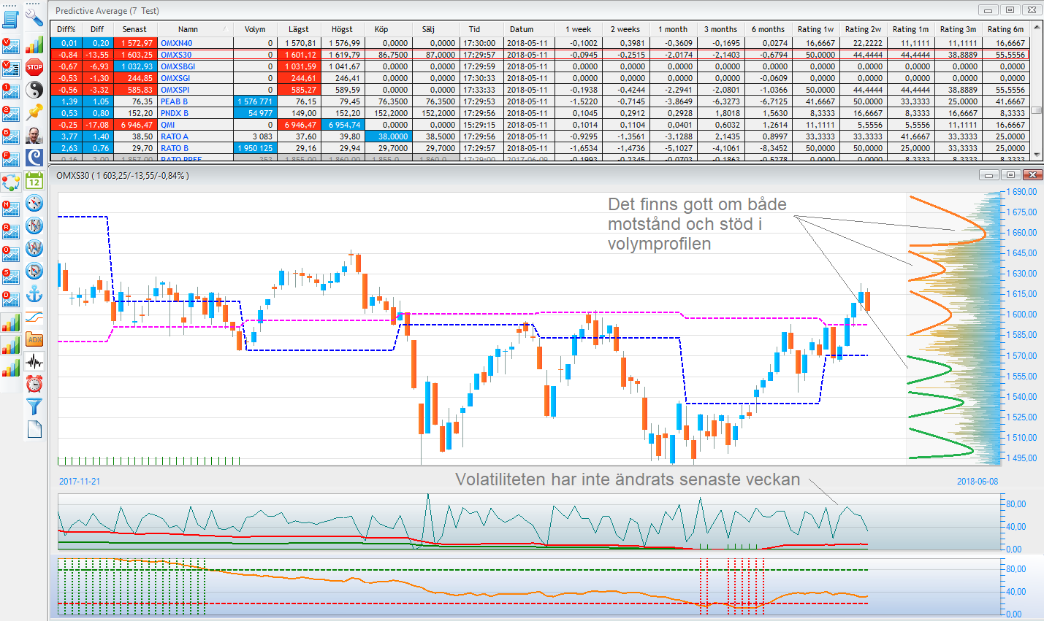Select the orange and blue curve lines icon
The height and width of the screenshot is (621, 1044).
(x=34, y=317)
